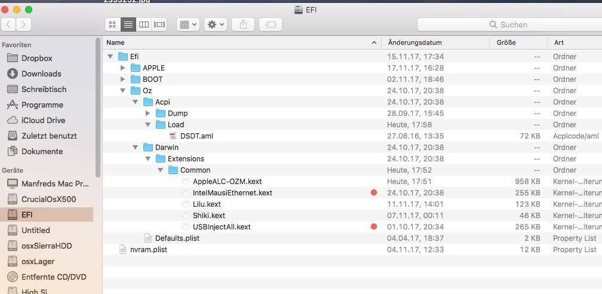The width and height of the screenshot is (602, 294).
Task: Select USBInjectAll.kext icon
Action: [186, 226]
